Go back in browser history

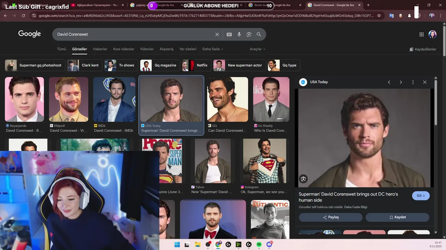(5, 16)
